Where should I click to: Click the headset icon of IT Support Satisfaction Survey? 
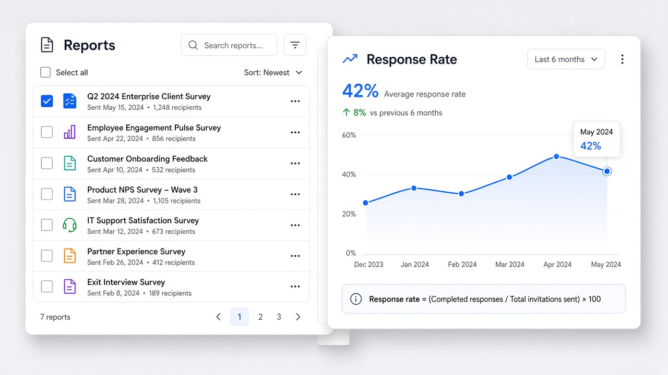(69, 225)
